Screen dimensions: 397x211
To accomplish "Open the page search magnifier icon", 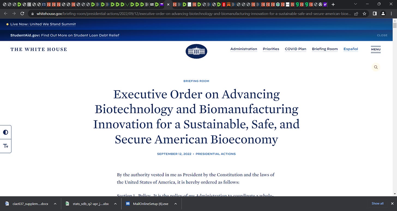I will point(376,67).
